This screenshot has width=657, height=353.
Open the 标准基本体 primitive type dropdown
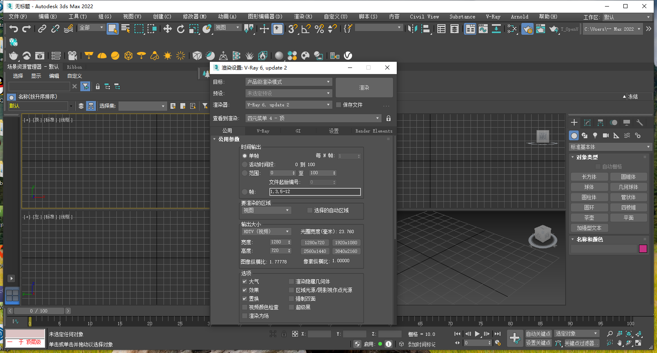[610, 147]
